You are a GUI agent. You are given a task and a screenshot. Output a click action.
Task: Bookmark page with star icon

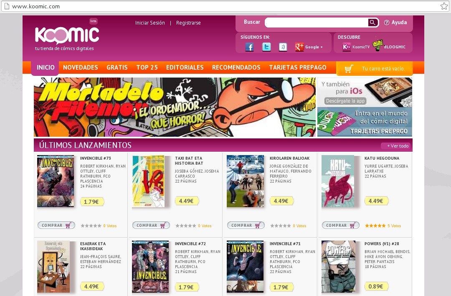(444, 6)
